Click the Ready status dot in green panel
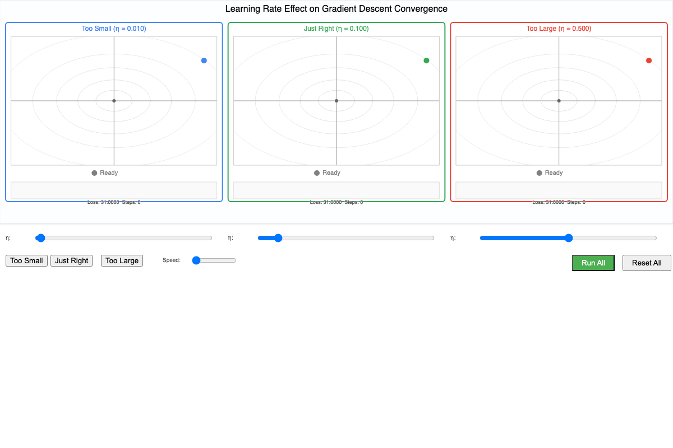The height and width of the screenshot is (448, 673). click(317, 173)
